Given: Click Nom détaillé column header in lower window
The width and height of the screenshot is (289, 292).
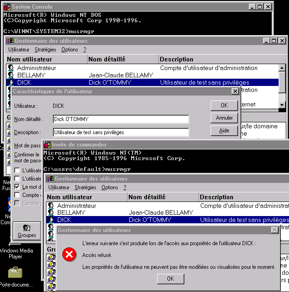Looking at the screenshot, I should [163, 197].
